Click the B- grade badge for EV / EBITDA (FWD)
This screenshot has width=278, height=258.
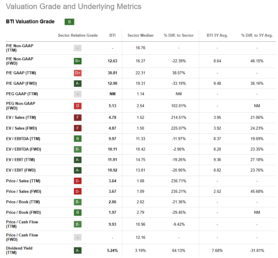pyautogui.click(x=78, y=149)
